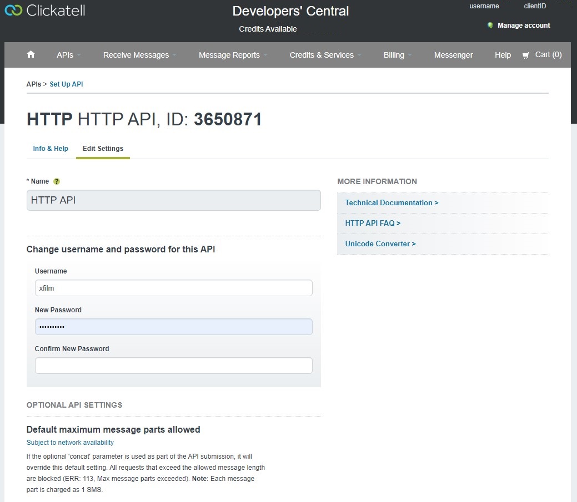Click the OPTIONAL API SETTINGS heading
This screenshot has height=502, width=577.
click(x=74, y=405)
